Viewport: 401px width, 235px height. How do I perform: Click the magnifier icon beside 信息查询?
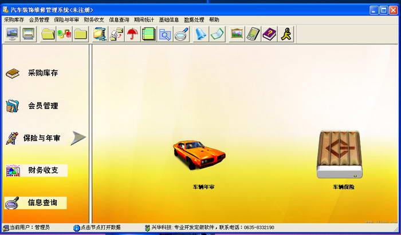(x=12, y=203)
